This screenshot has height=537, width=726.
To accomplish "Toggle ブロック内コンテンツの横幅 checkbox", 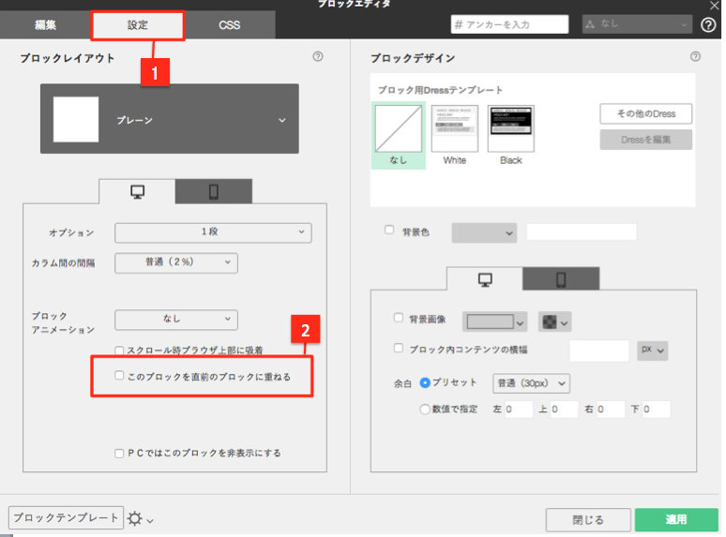I will tap(399, 348).
